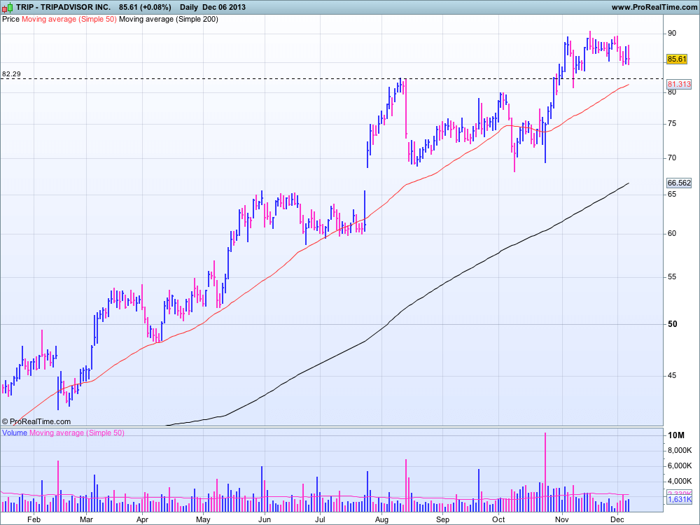700x525 pixels.
Task: Click the 1,631K volume value tag
Action: [x=679, y=499]
